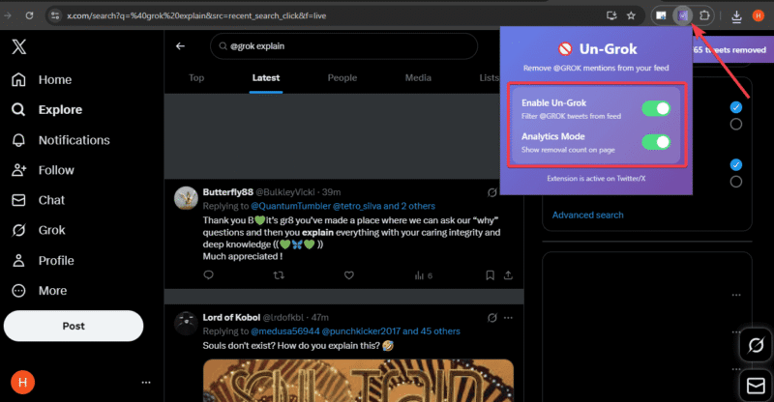This screenshot has width=774, height=402.
Task: Toggle the Analytics Mode switch
Action: [x=656, y=142]
